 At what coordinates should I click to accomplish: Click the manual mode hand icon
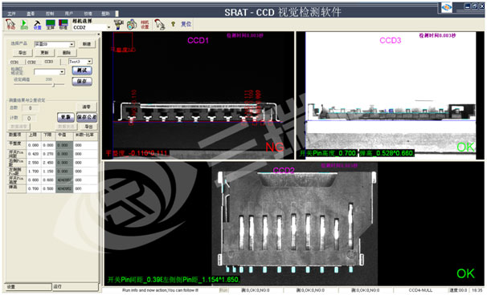(x=10, y=24)
